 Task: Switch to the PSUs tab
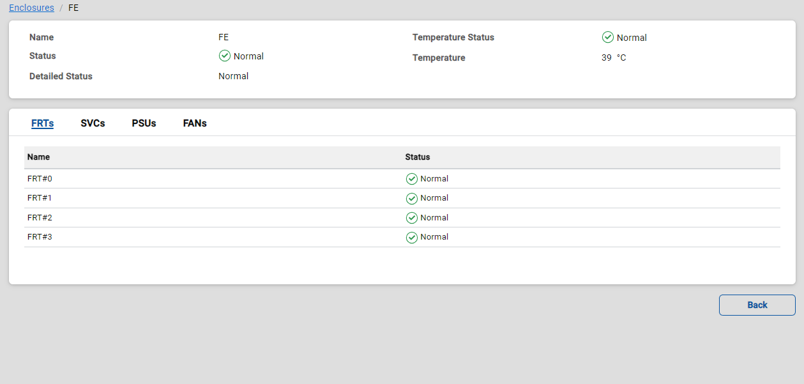tap(144, 123)
